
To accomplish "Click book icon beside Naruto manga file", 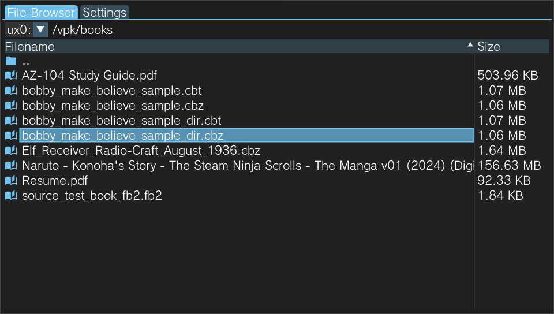I will (x=11, y=166).
